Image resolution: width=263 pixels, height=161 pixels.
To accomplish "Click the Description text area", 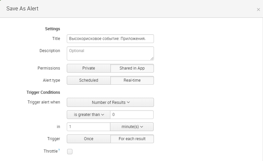I will 110,53.
